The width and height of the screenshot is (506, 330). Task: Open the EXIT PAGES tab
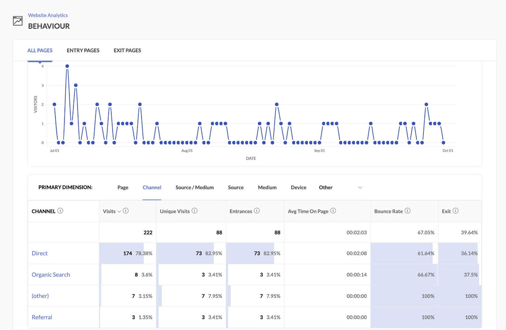127,50
